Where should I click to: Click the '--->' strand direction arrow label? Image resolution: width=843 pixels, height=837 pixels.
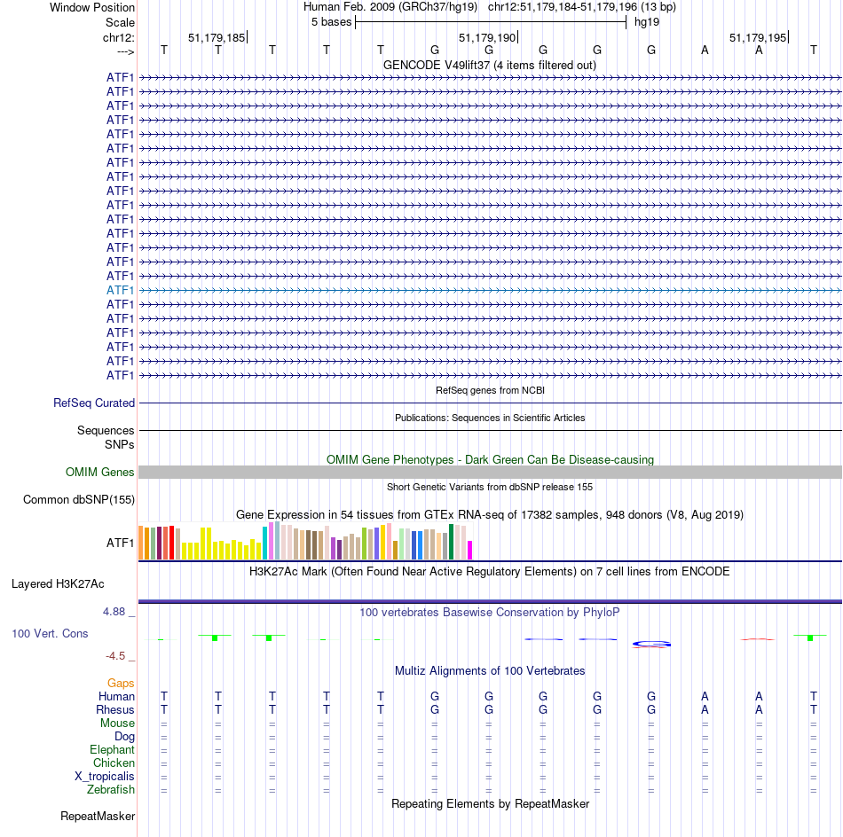126,51
